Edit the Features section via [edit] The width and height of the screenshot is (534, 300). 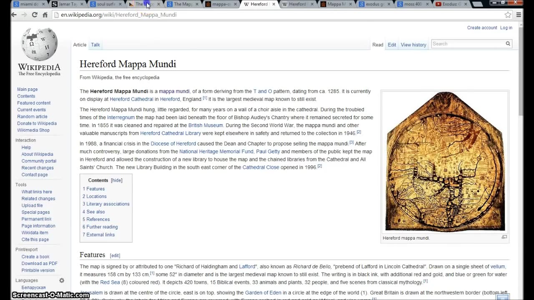tap(115, 255)
